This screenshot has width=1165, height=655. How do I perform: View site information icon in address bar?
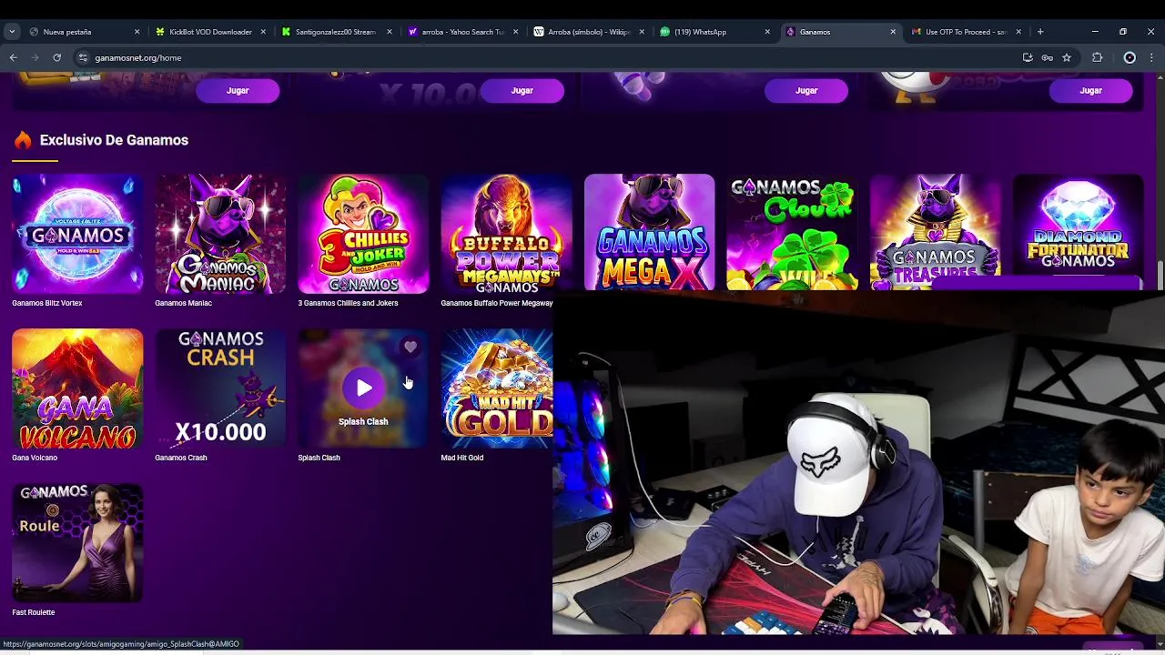coord(83,57)
